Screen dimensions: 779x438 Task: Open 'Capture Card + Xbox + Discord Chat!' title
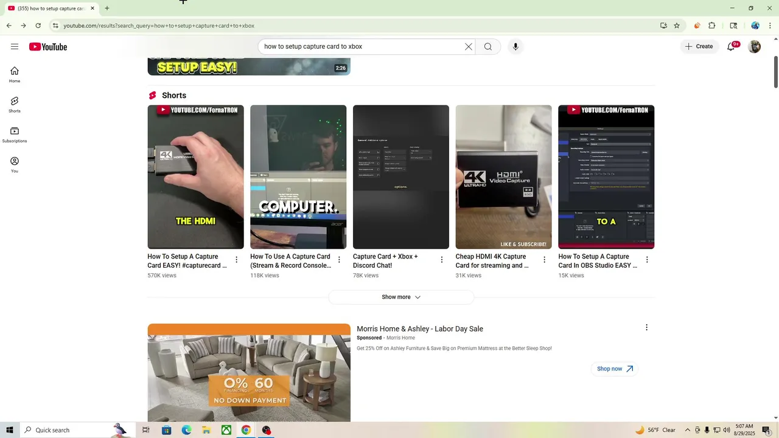click(x=386, y=261)
